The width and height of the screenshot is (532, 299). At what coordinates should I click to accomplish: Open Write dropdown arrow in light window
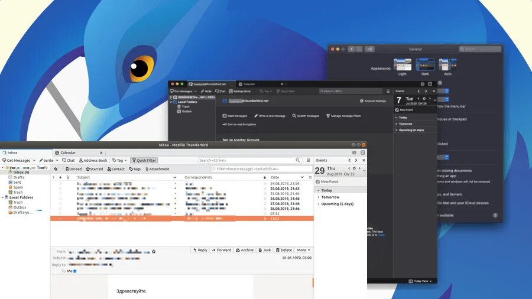pyautogui.click(x=57, y=160)
